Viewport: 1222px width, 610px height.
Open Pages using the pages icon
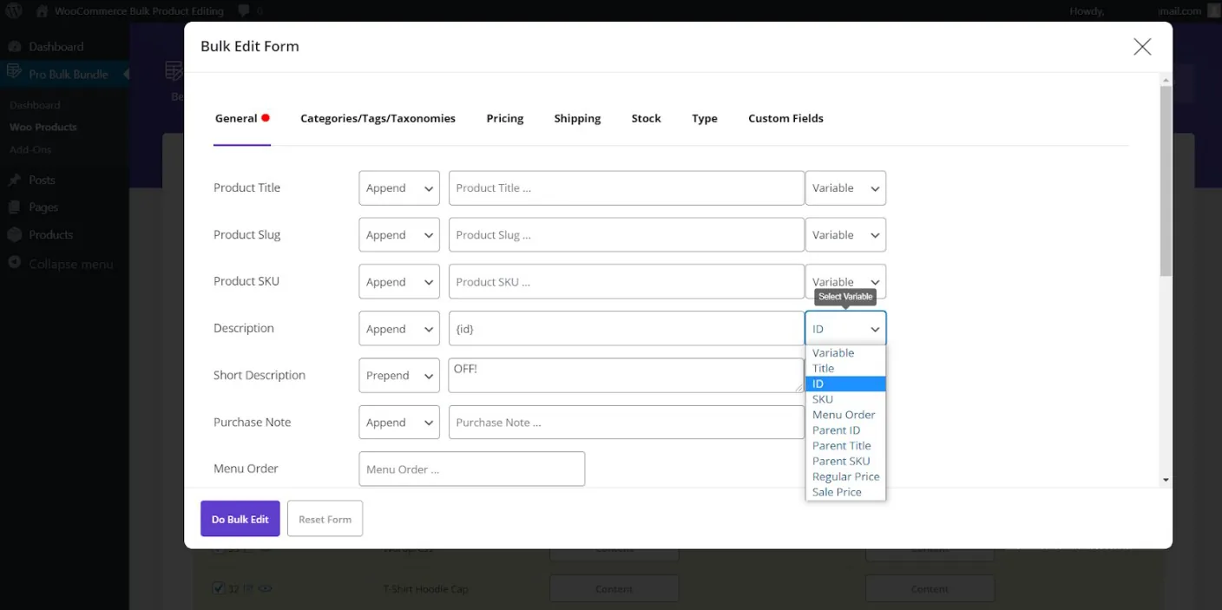click(16, 207)
